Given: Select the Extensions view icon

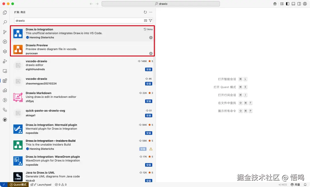Looking at the screenshot, I should [5, 81].
